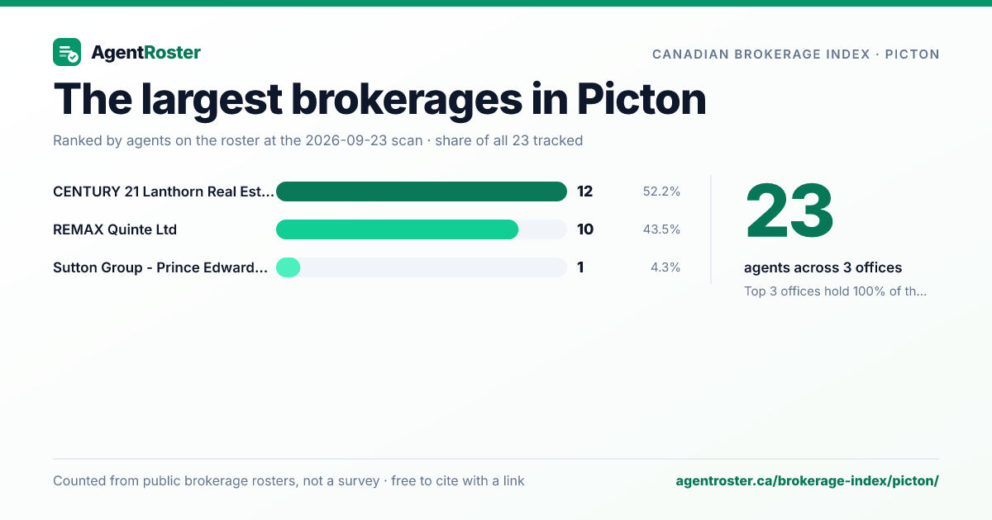992x520 pixels.
Task: Click the agent count 12
Action: (x=585, y=191)
